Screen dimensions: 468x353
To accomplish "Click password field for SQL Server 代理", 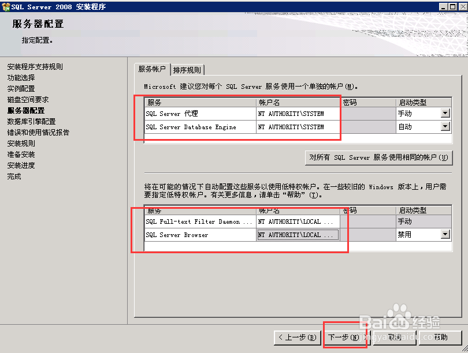I will tap(368, 114).
